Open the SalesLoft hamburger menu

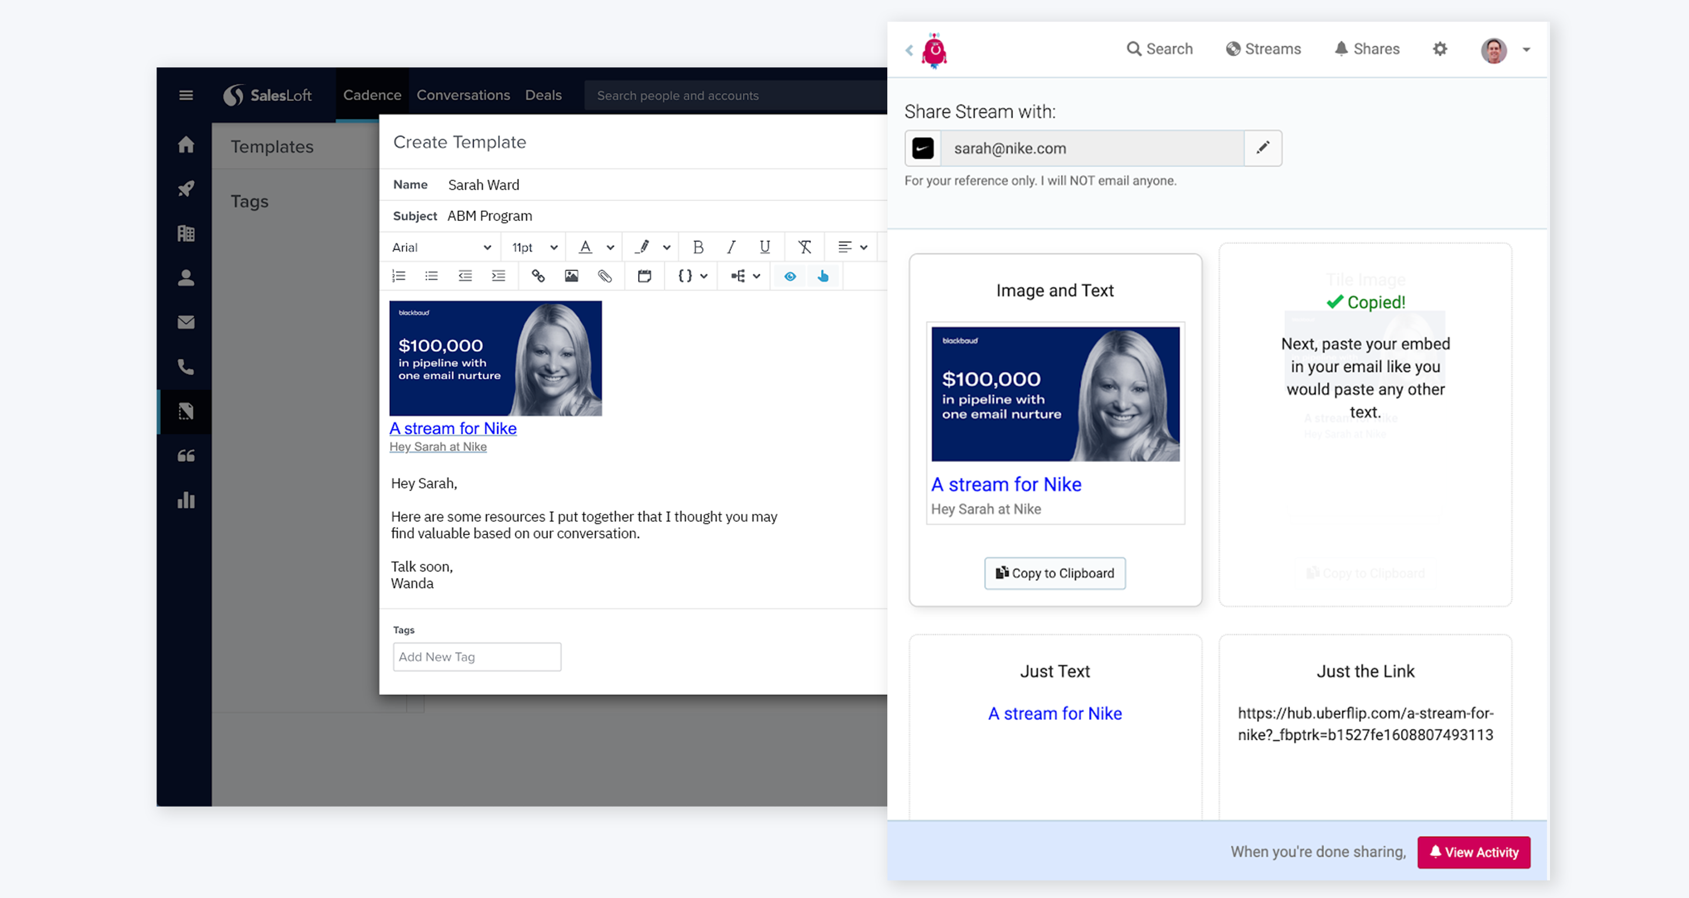[186, 96]
